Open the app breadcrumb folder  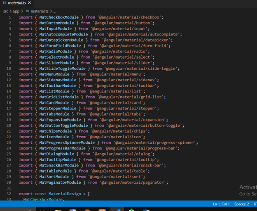pos(16,11)
